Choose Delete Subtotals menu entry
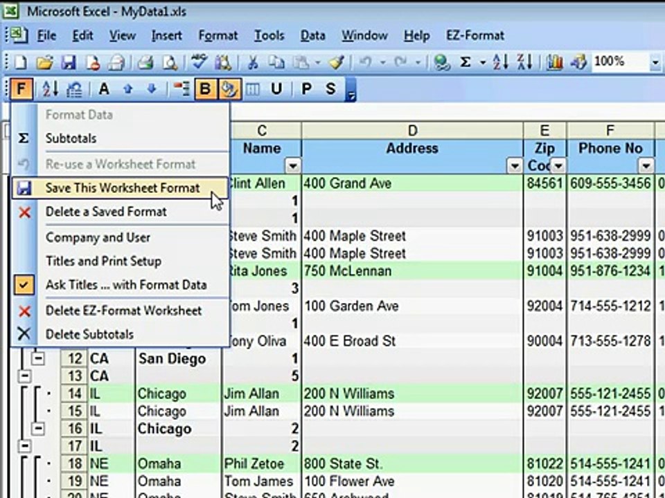This screenshot has width=665, height=498. pos(120,335)
